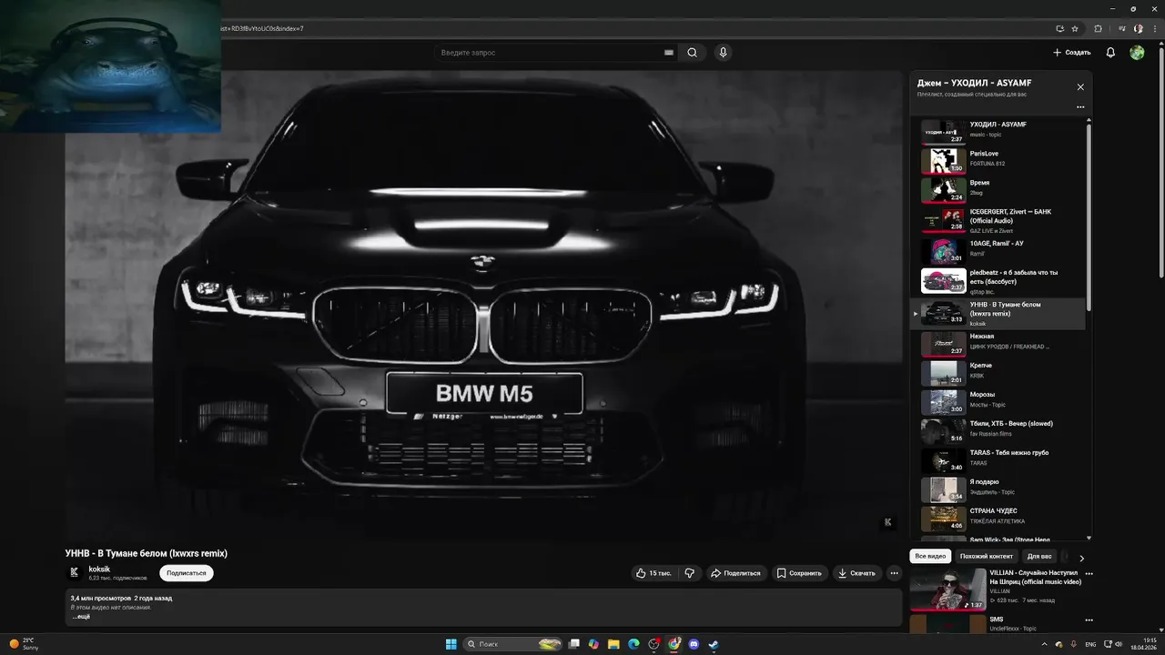Play ParisLove by FORTUNA 812
The width and height of the screenshot is (1165, 655).
pyautogui.click(x=998, y=161)
